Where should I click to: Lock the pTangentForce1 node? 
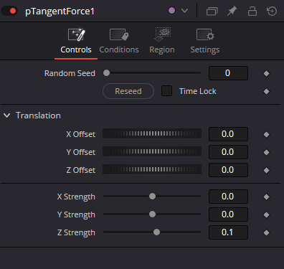click(252, 11)
